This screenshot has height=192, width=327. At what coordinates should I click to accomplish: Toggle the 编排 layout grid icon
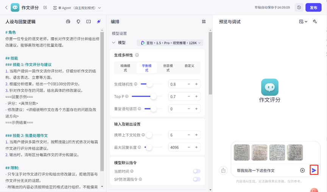[x=204, y=22]
